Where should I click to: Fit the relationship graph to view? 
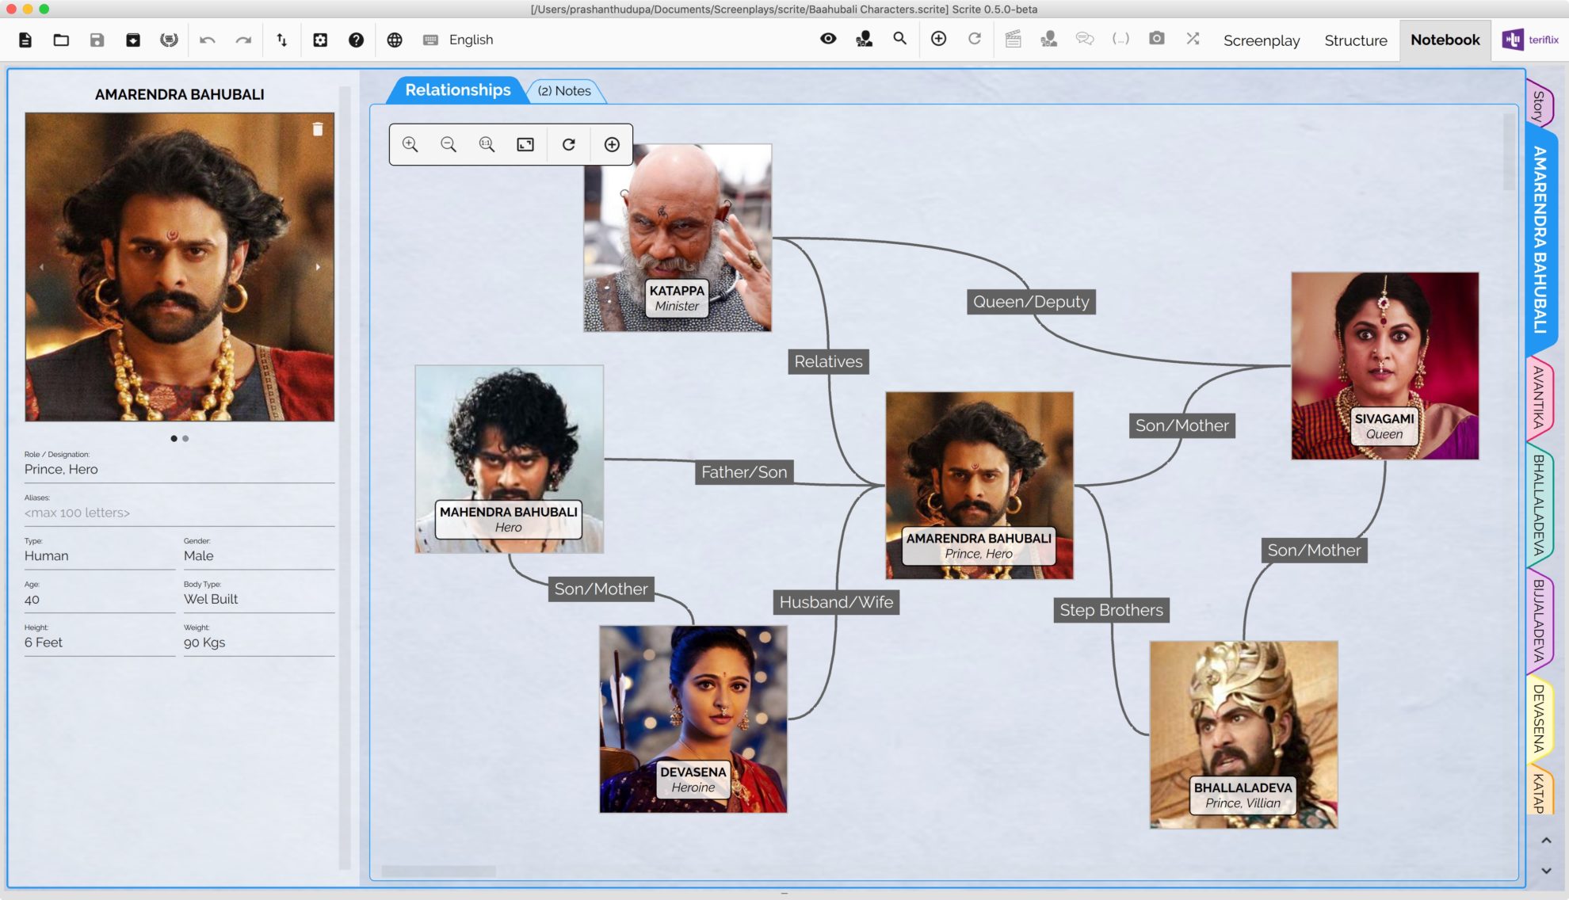(525, 144)
